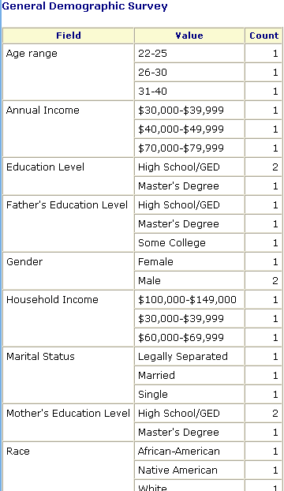The image size is (284, 491).
Task: Select the Married value cell
Action: click(x=189, y=375)
